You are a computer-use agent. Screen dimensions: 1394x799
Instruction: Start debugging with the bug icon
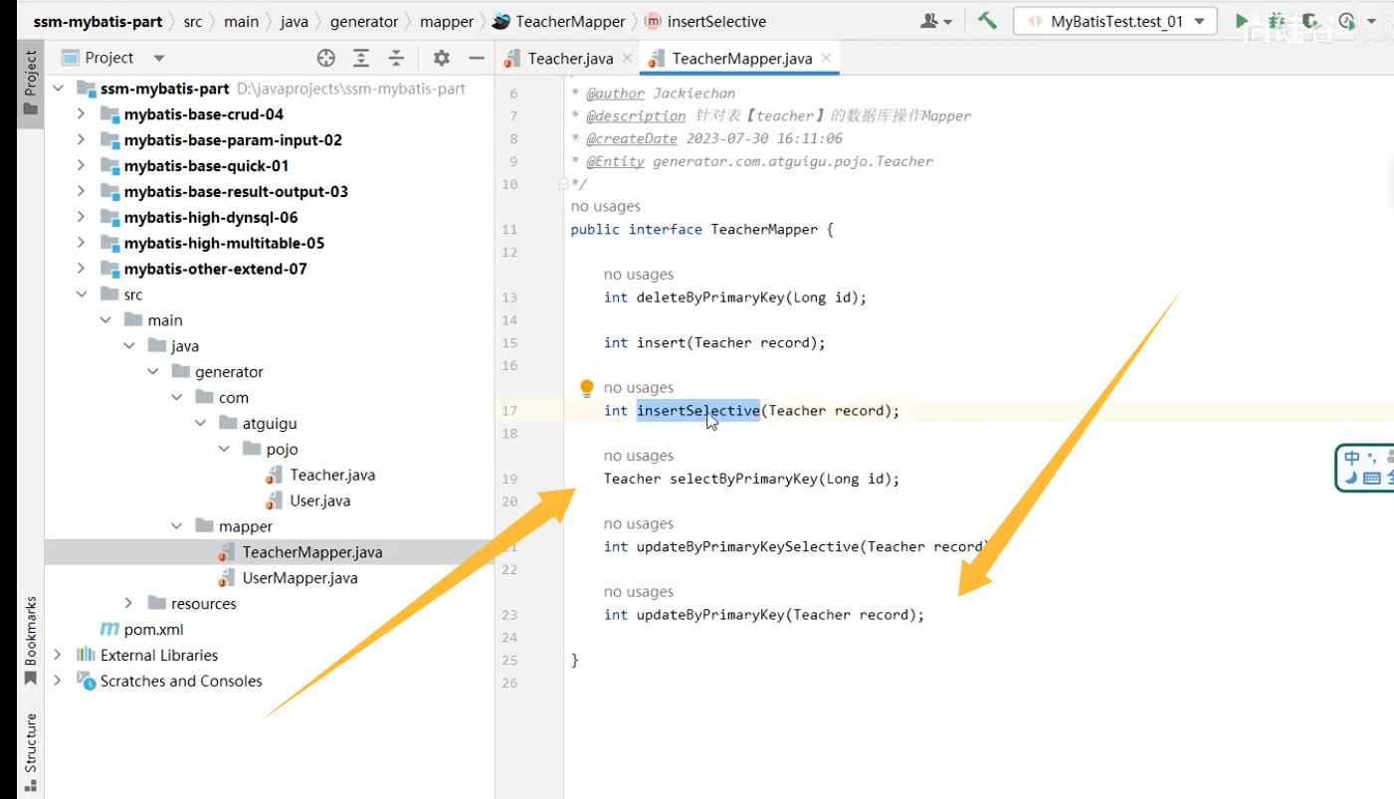[1277, 21]
